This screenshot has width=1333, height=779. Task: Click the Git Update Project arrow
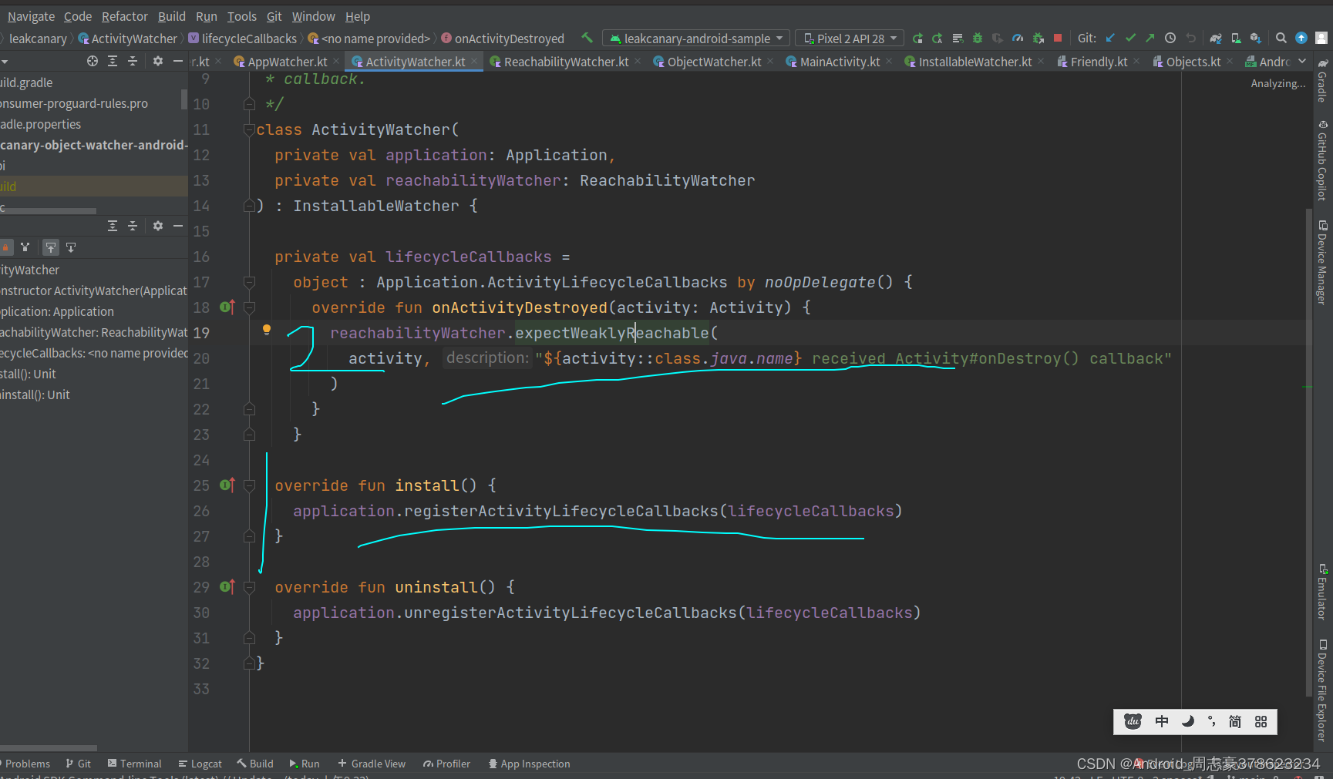click(1110, 38)
